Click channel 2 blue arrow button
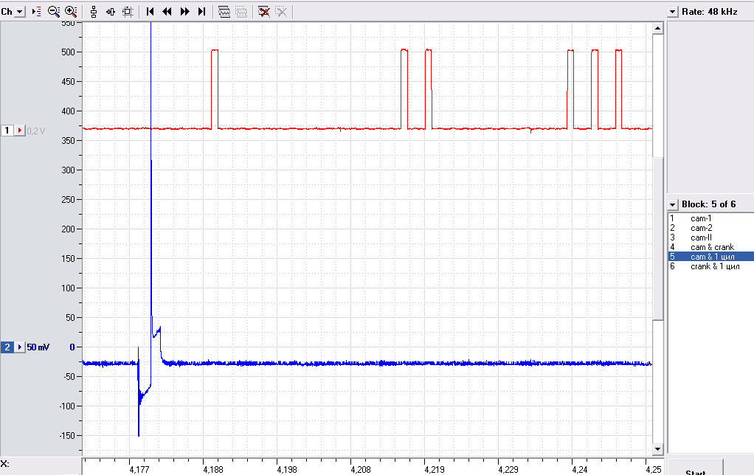 coord(20,347)
